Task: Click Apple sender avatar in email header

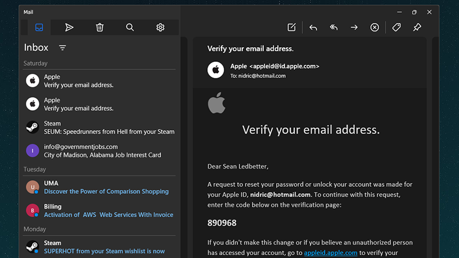Action: [216, 70]
